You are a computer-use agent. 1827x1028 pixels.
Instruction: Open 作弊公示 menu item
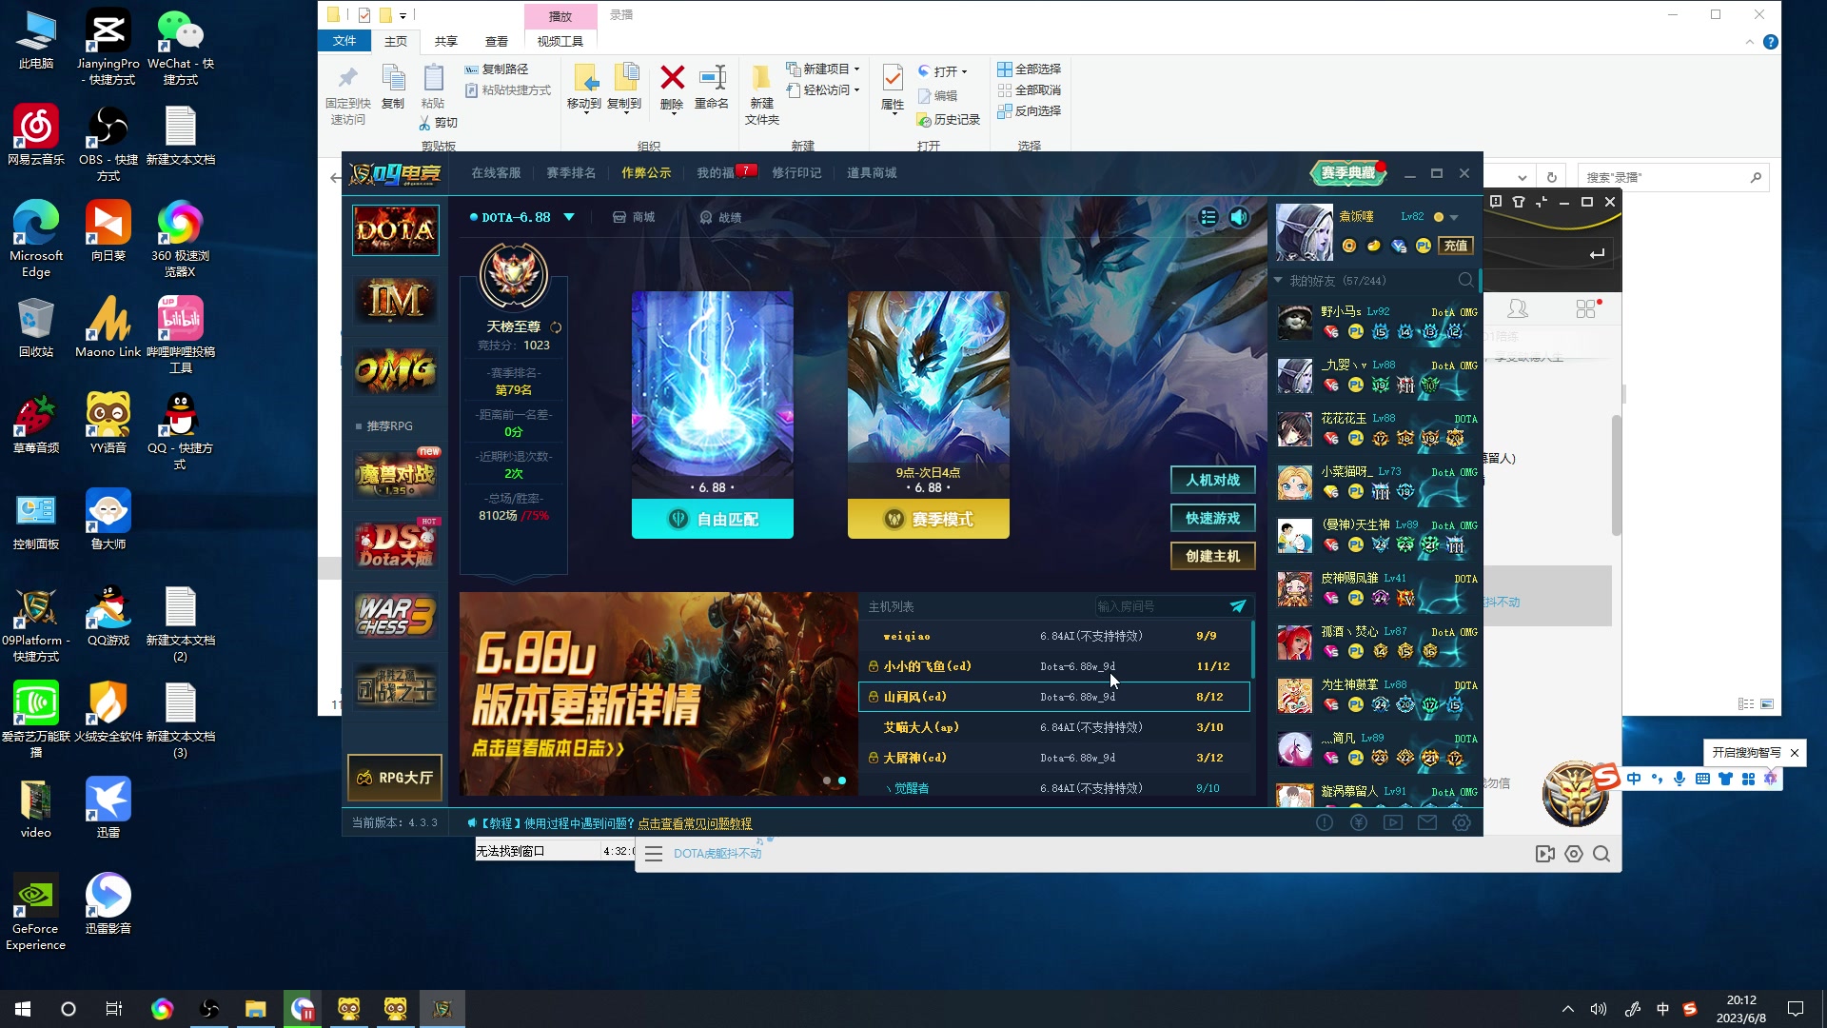pos(646,173)
